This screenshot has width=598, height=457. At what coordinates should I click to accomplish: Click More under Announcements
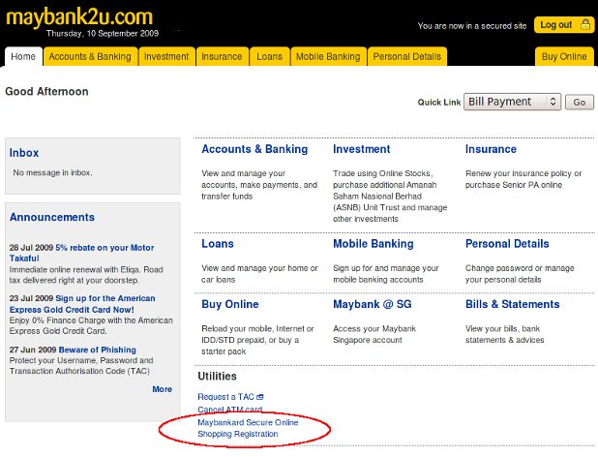[x=163, y=389]
